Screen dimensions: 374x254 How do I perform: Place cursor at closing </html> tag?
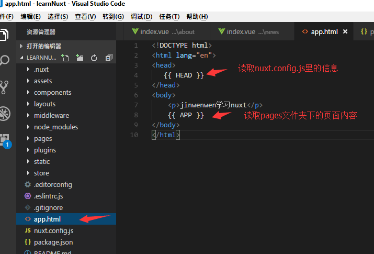[x=166, y=135]
